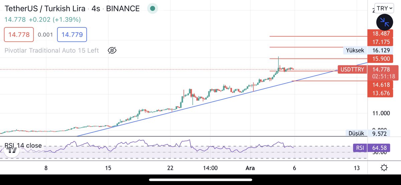This screenshot has width=401, height=185.
Task: Select the RSI 14 close indicator legend
Action: [x=23, y=146]
